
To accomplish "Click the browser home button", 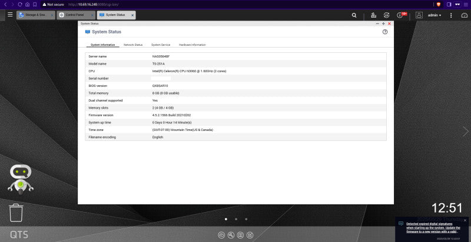I will [27, 5].
